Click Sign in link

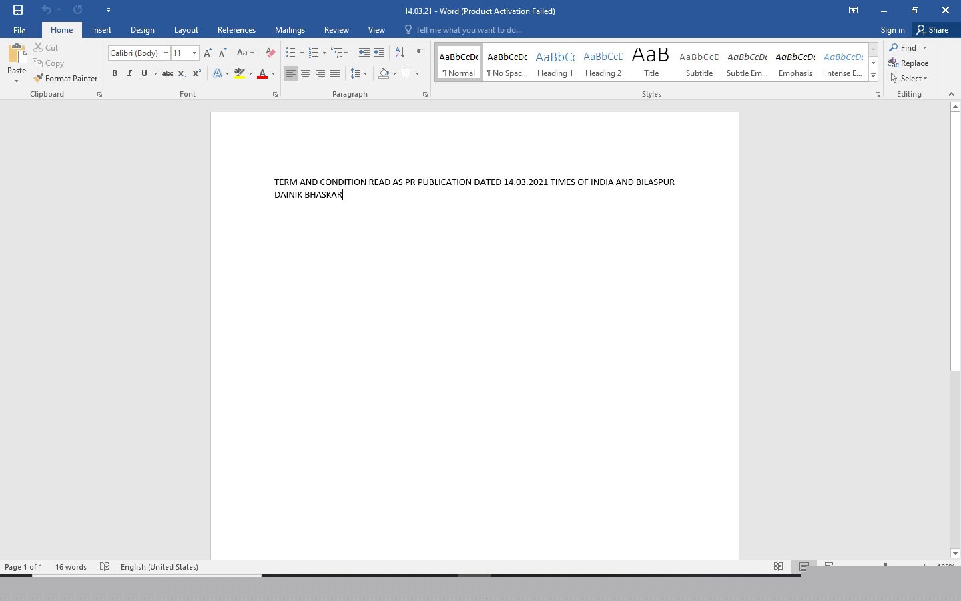(892, 30)
